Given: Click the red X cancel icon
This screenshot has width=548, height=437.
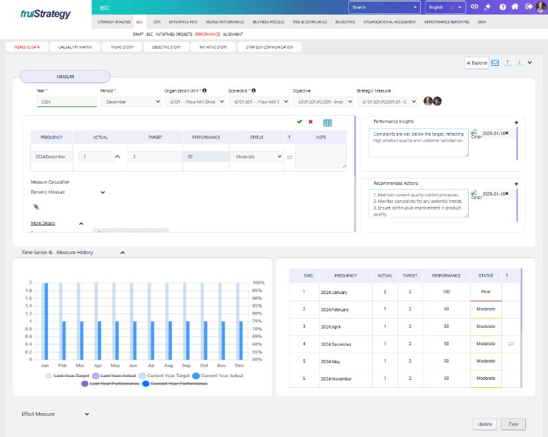Looking at the screenshot, I should pyautogui.click(x=311, y=122).
